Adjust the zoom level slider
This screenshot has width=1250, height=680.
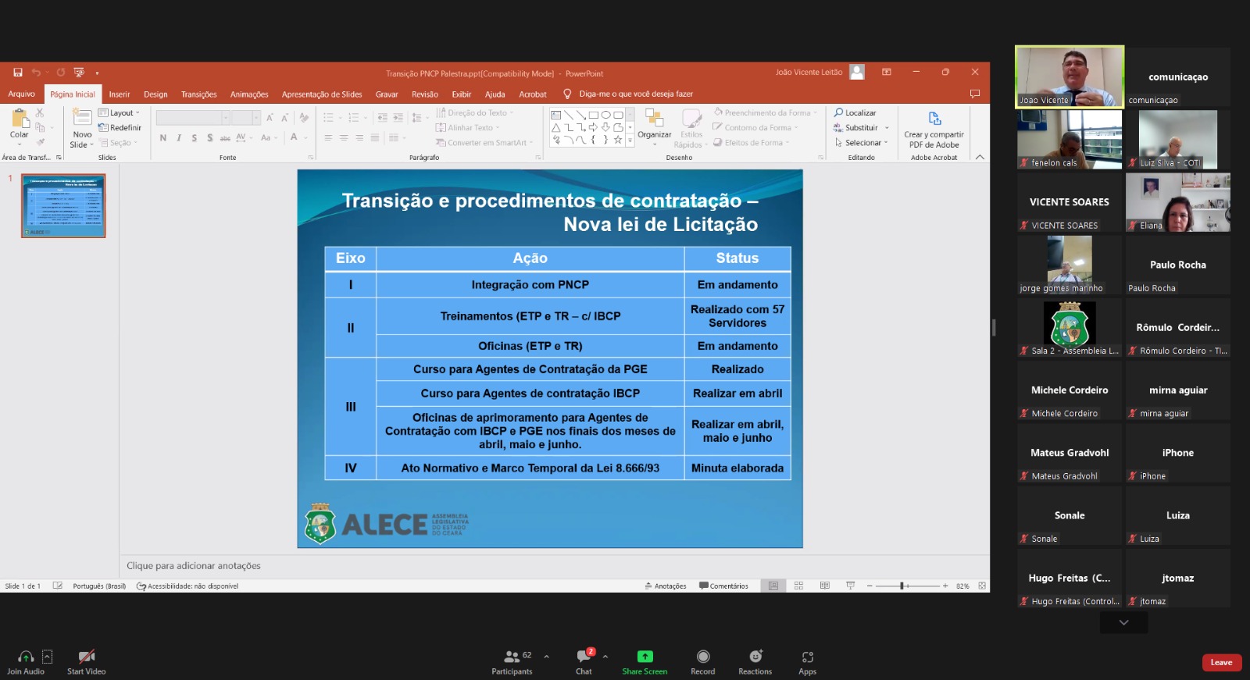click(902, 586)
